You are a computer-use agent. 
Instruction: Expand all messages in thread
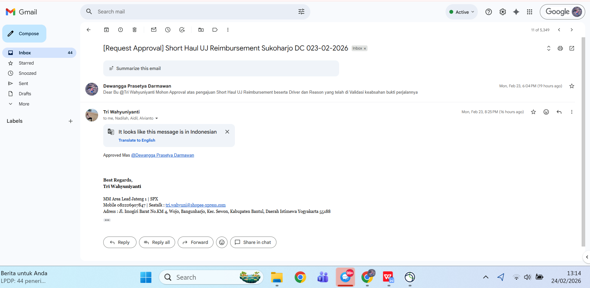pos(549,48)
